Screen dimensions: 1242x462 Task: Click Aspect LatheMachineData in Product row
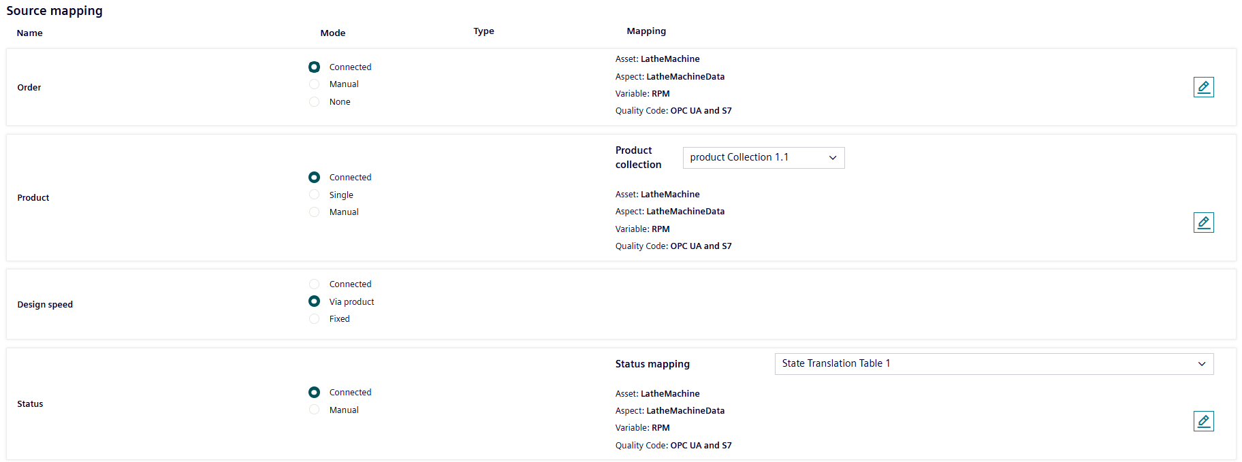(x=670, y=212)
